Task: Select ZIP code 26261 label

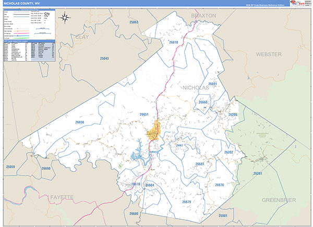Action: (x=258, y=173)
